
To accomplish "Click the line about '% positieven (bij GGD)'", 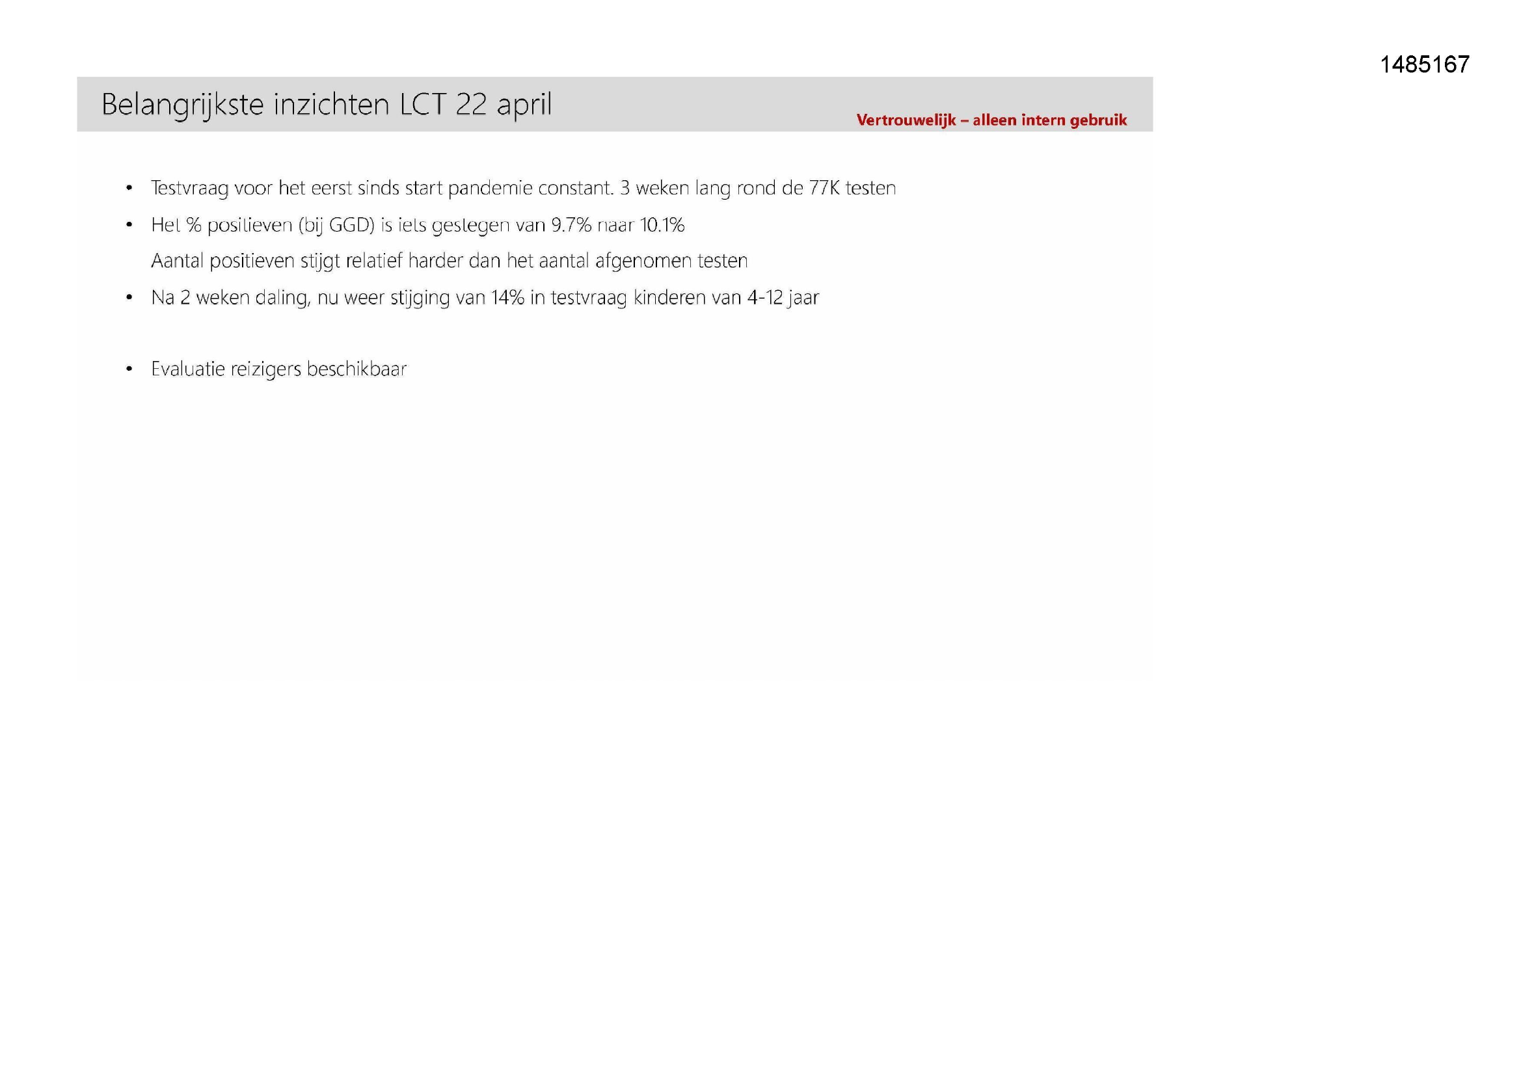I will coord(418,225).
